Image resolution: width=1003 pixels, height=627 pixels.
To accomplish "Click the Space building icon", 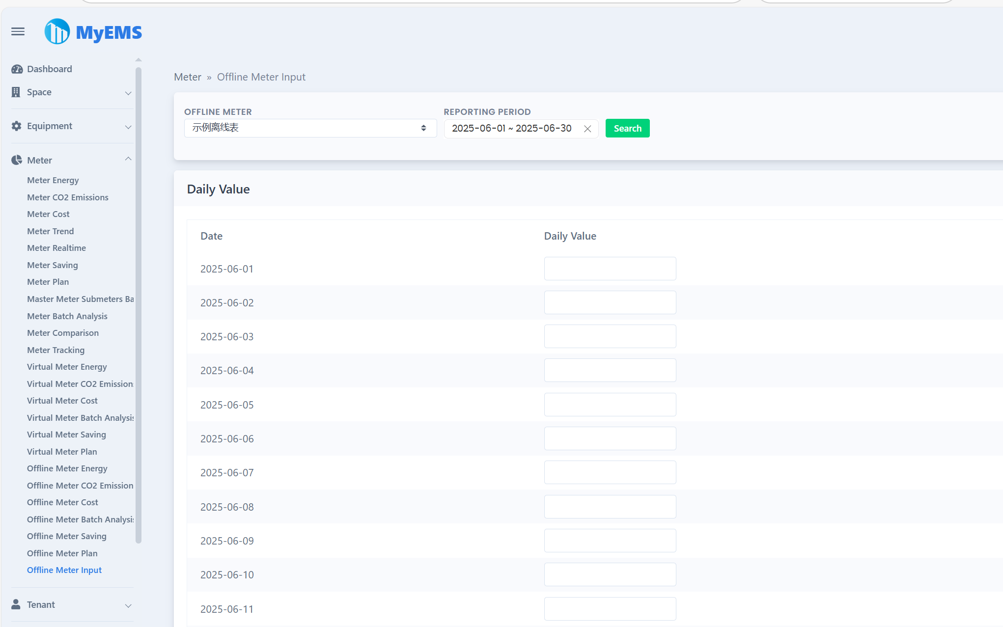I will (x=16, y=92).
